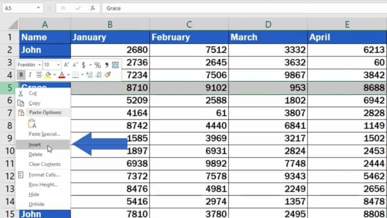
Task: Toggle Italic in the mini toolbar
Action: [30, 75]
